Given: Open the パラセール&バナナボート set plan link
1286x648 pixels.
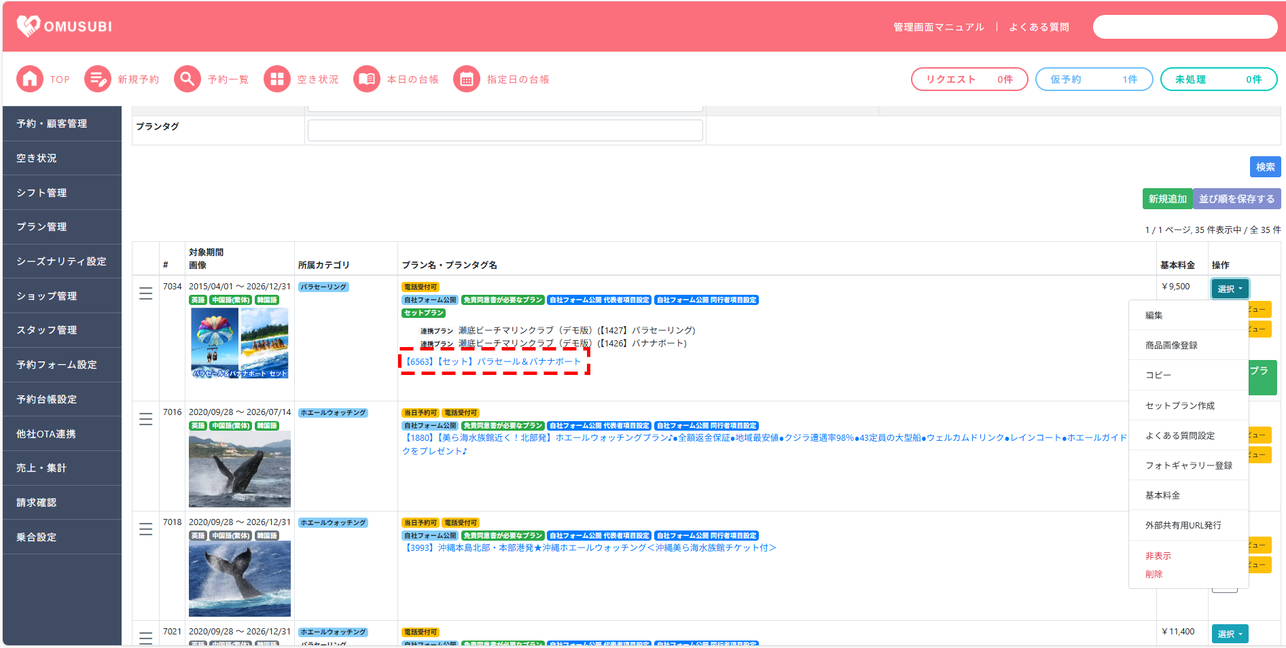Looking at the screenshot, I should pos(493,361).
